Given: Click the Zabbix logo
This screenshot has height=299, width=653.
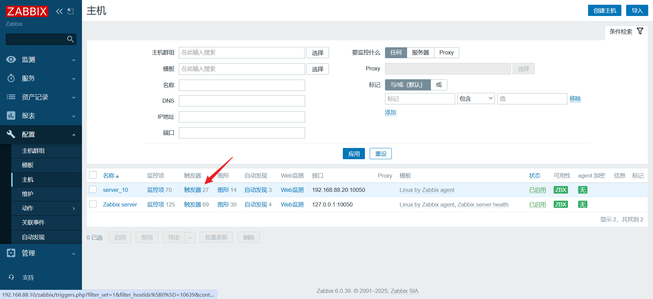Looking at the screenshot, I should [x=27, y=12].
